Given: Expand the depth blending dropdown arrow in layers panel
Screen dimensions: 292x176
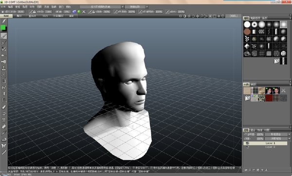Looking at the screenshot, I should (x=289, y=139).
